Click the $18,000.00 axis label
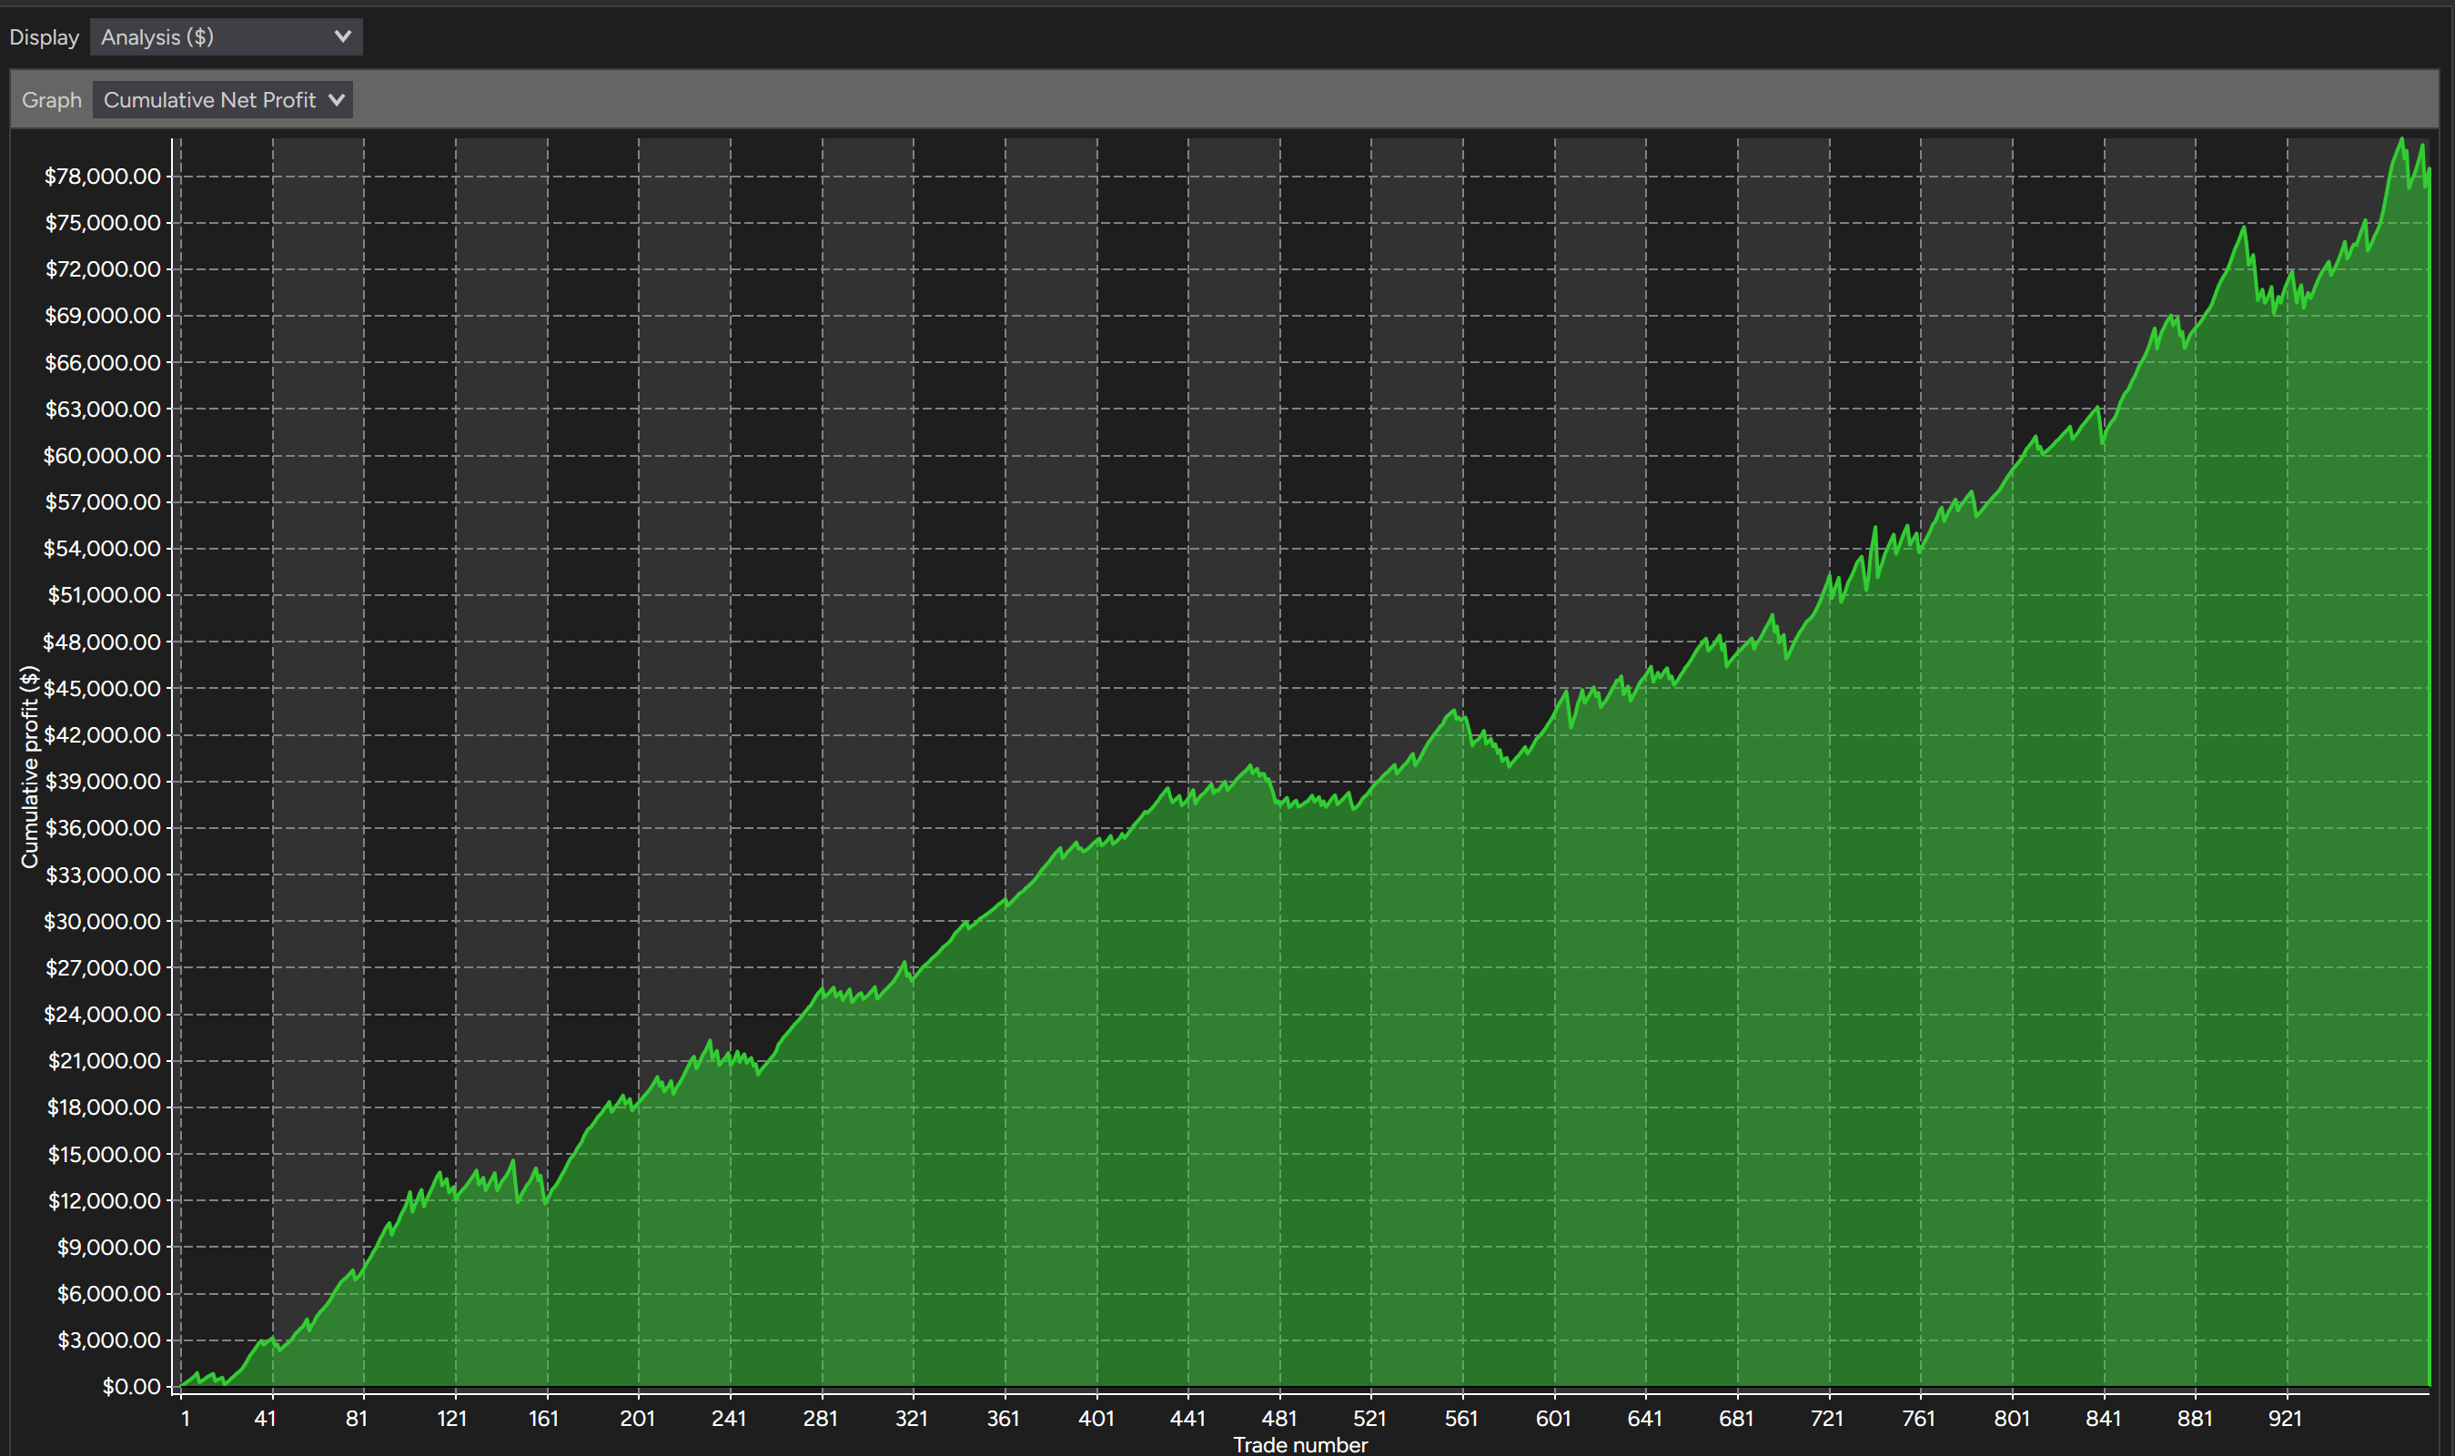 (x=102, y=1107)
